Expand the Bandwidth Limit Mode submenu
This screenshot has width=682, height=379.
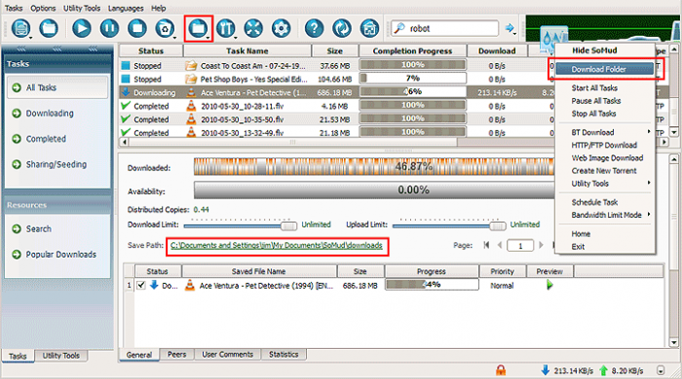point(648,214)
